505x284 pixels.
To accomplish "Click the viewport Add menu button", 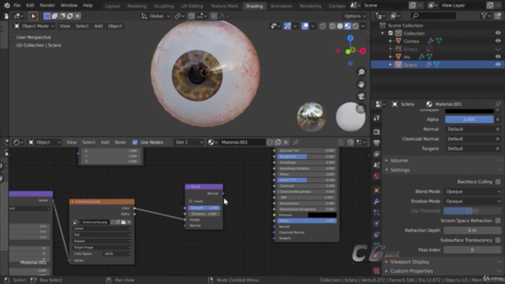I will pos(98,26).
